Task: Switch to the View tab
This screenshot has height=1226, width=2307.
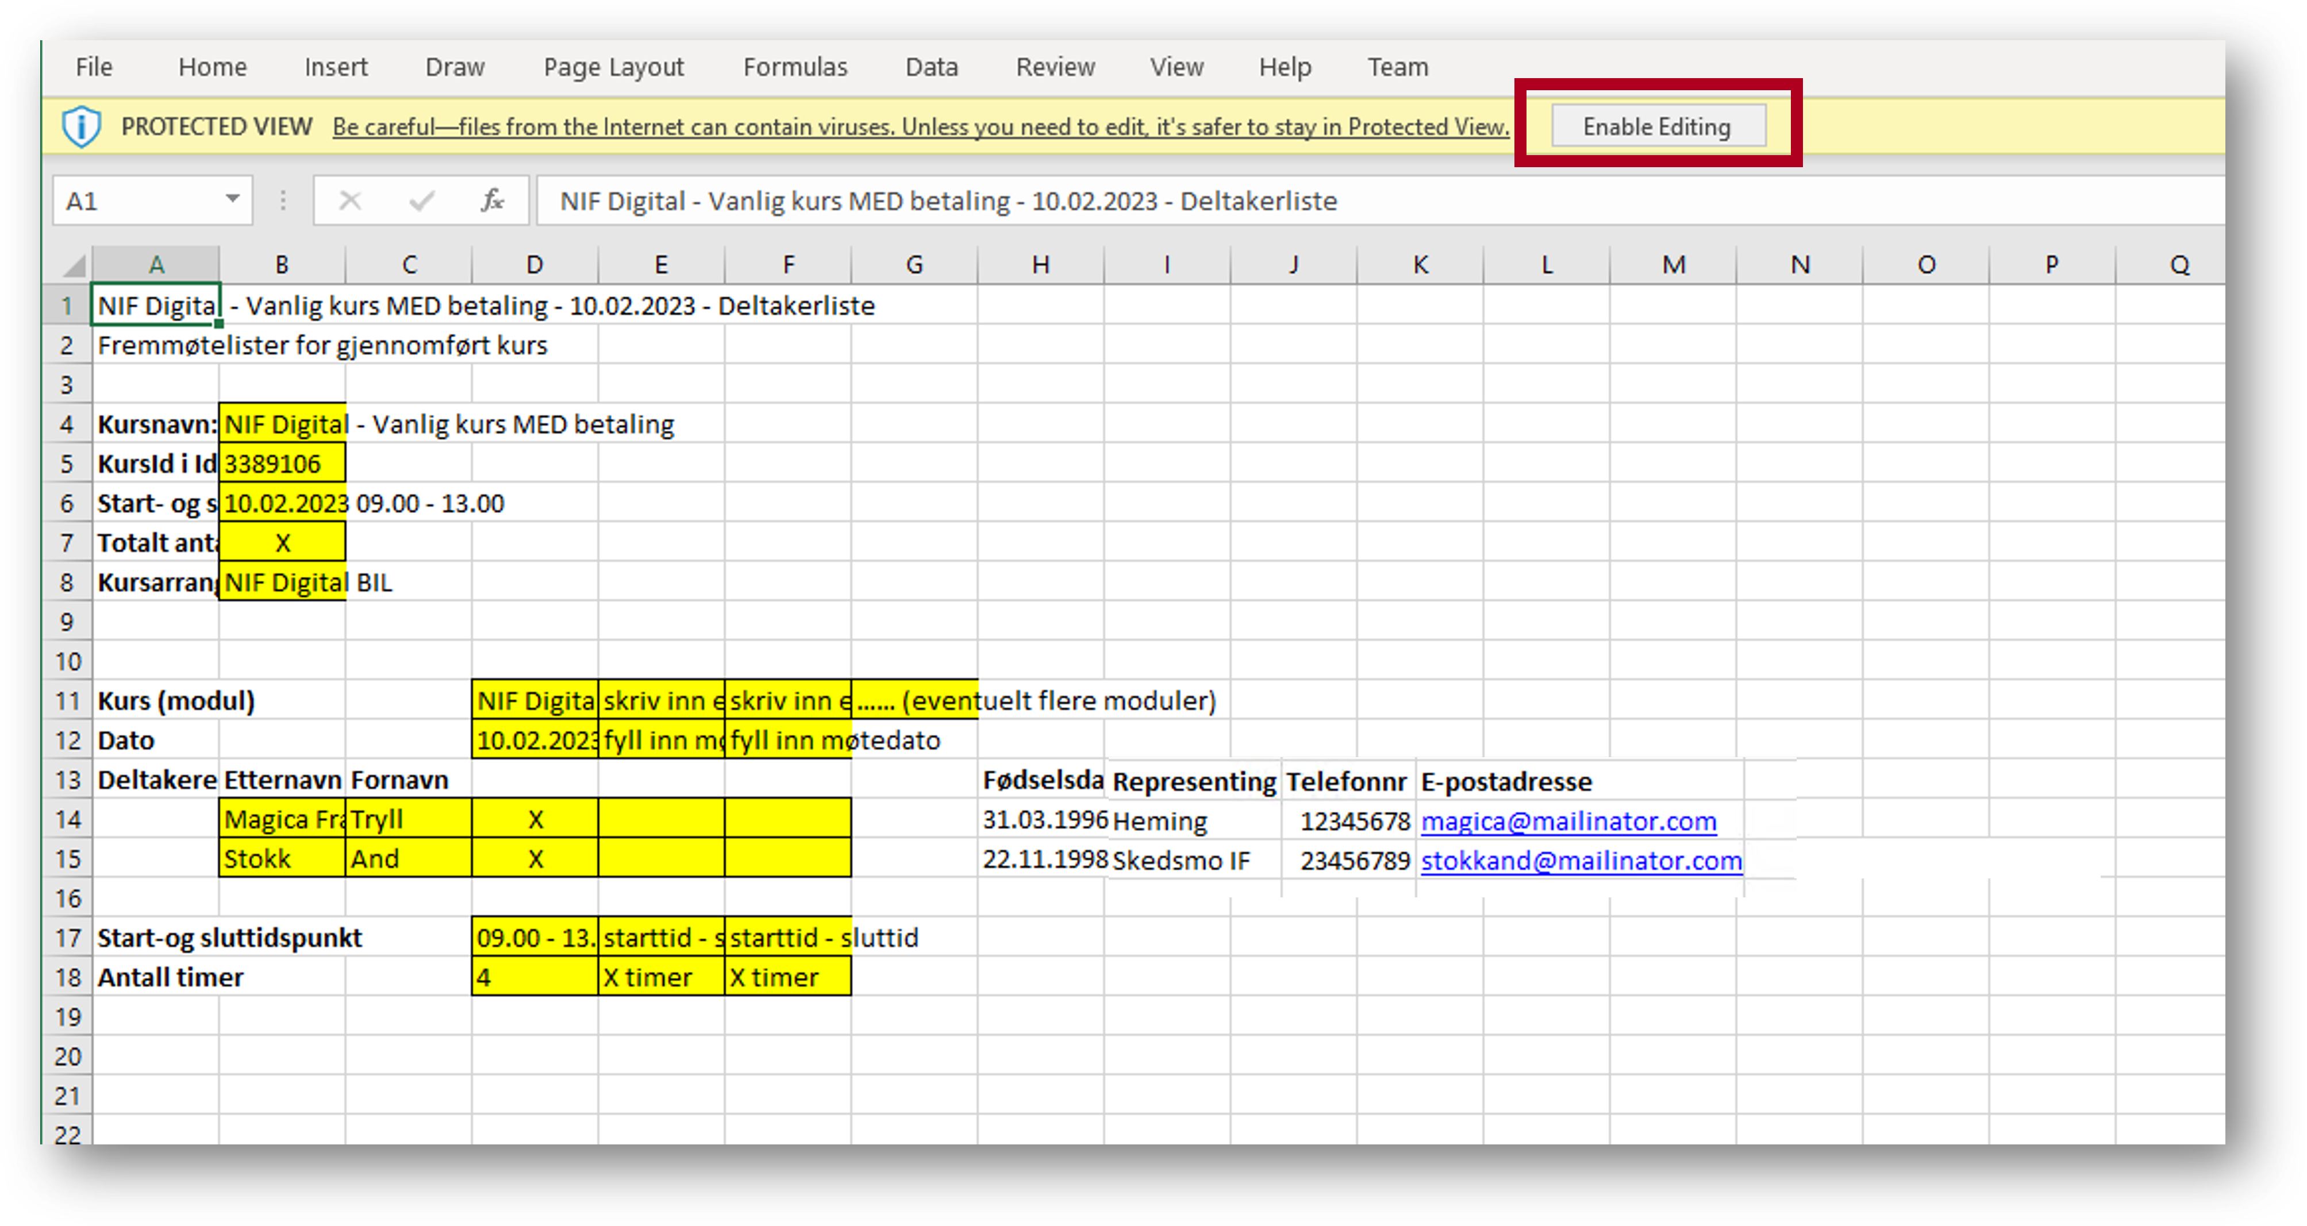Action: (x=1177, y=67)
